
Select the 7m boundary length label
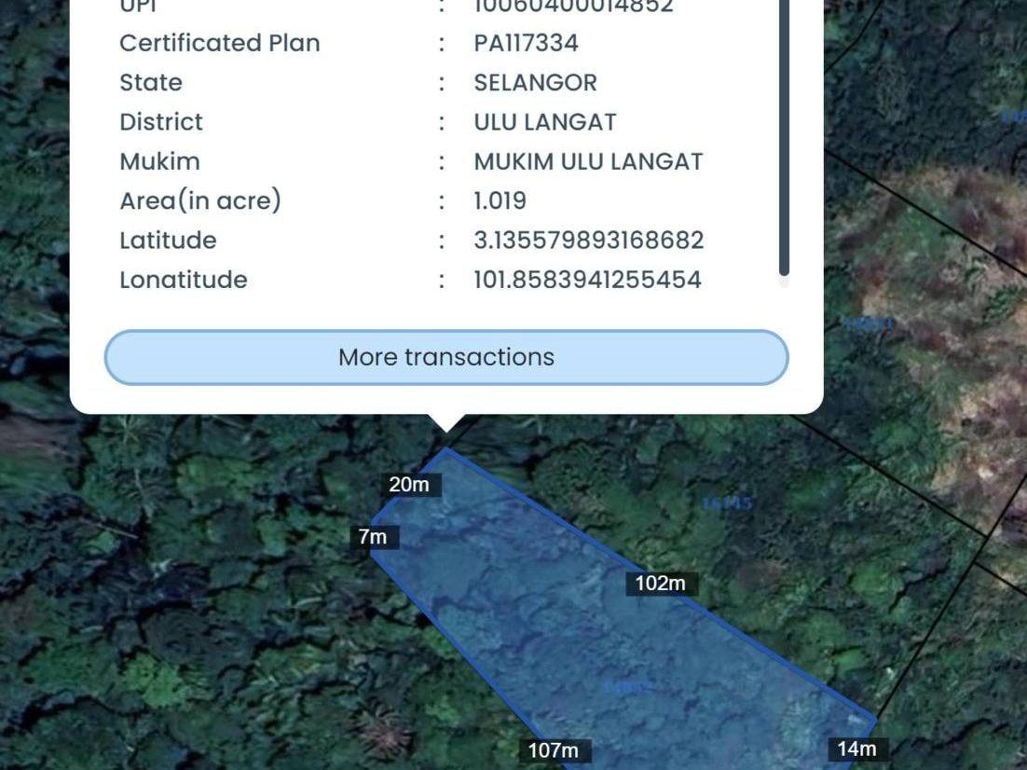[x=372, y=537]
